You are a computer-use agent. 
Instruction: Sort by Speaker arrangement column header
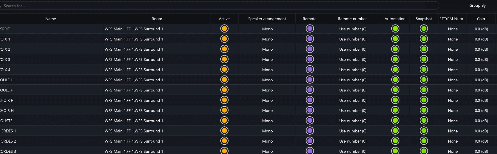point(267,19)
